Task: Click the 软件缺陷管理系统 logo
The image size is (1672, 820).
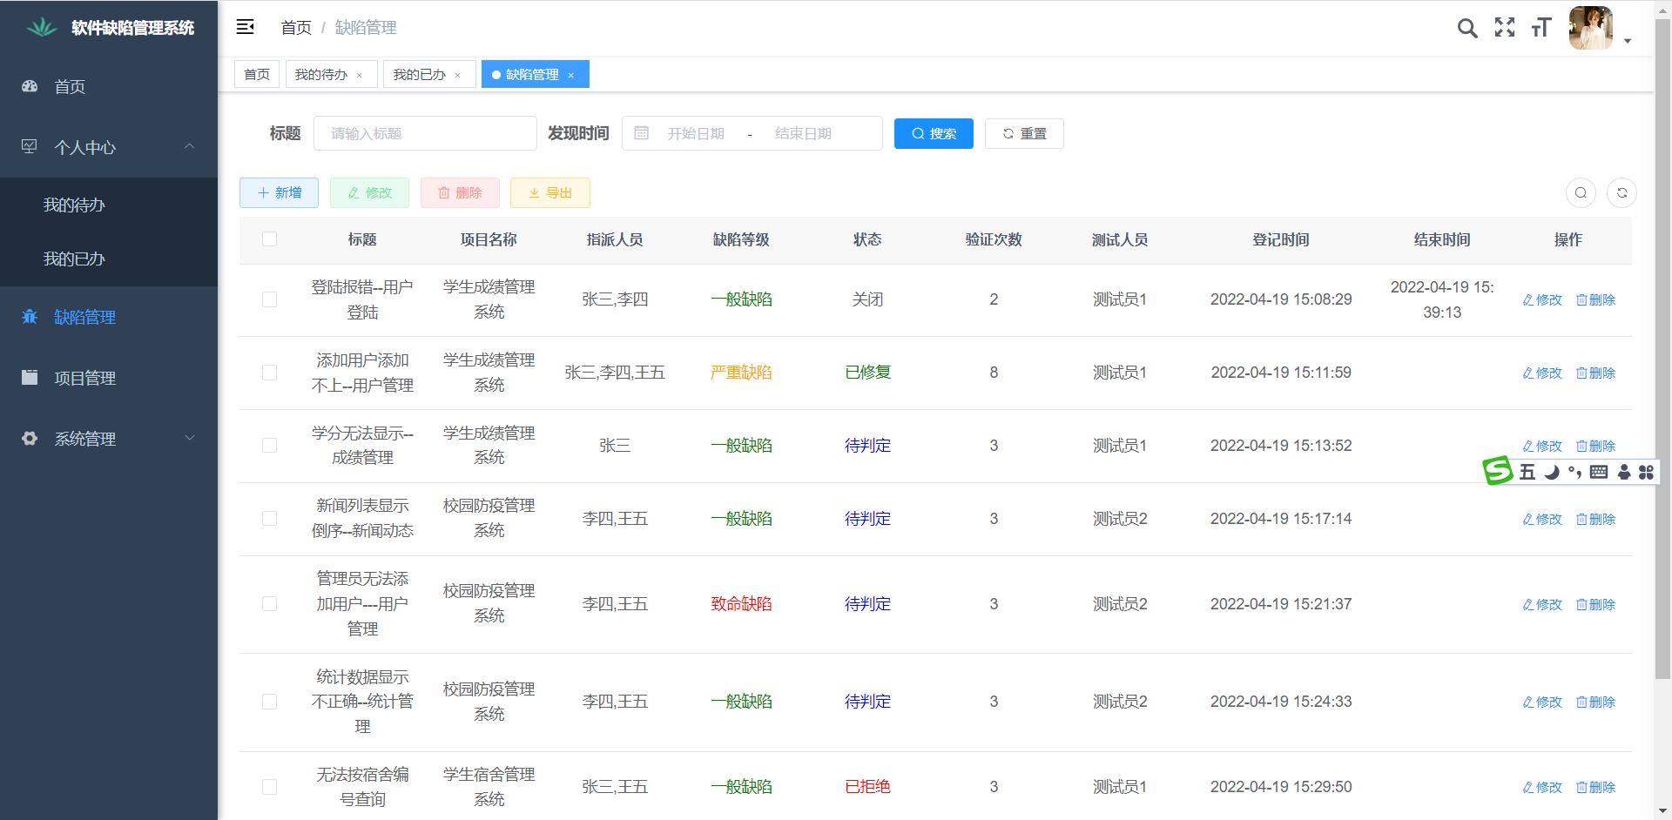Action: click(109, 28)
